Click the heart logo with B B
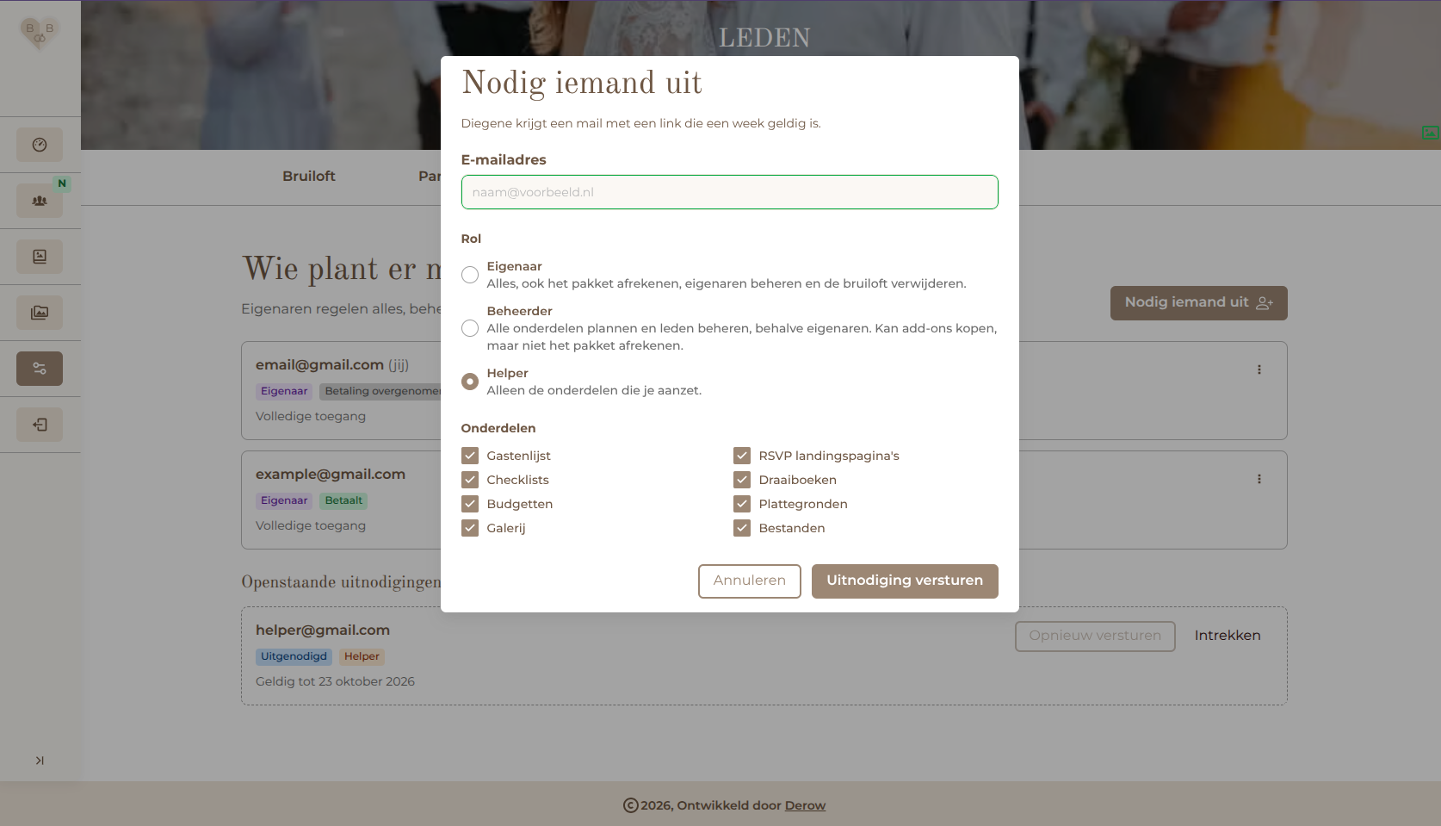The height and width of the screenshot is (826, 1441). tap(40, 34)
